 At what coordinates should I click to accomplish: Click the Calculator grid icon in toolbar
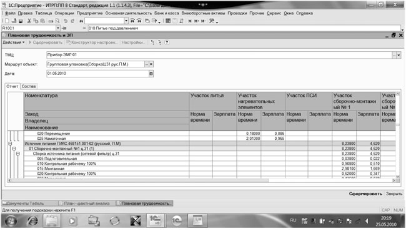pyautogui.click(x=168, y=21)
